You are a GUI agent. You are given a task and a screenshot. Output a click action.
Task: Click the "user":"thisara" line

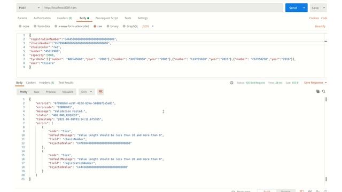[42, 63]
